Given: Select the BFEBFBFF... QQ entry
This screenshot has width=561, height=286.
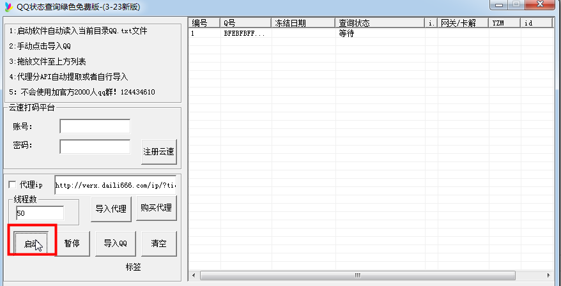Looking at the screenshot, I should coord(245,34).
